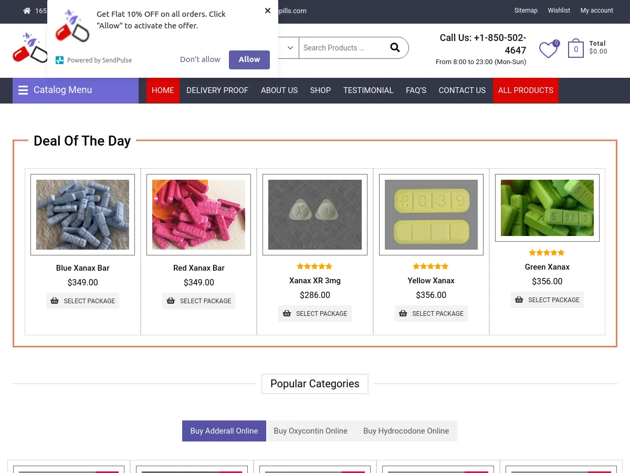Viewport: 630px width, 473px height.
Task: Click the wishlist heart icon
Action: [548, 50]
